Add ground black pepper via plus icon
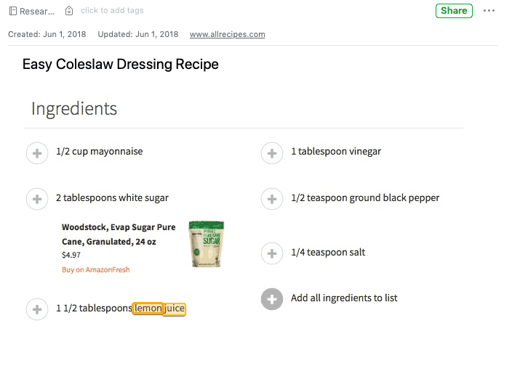512x371 pixels. pos(271,199)
